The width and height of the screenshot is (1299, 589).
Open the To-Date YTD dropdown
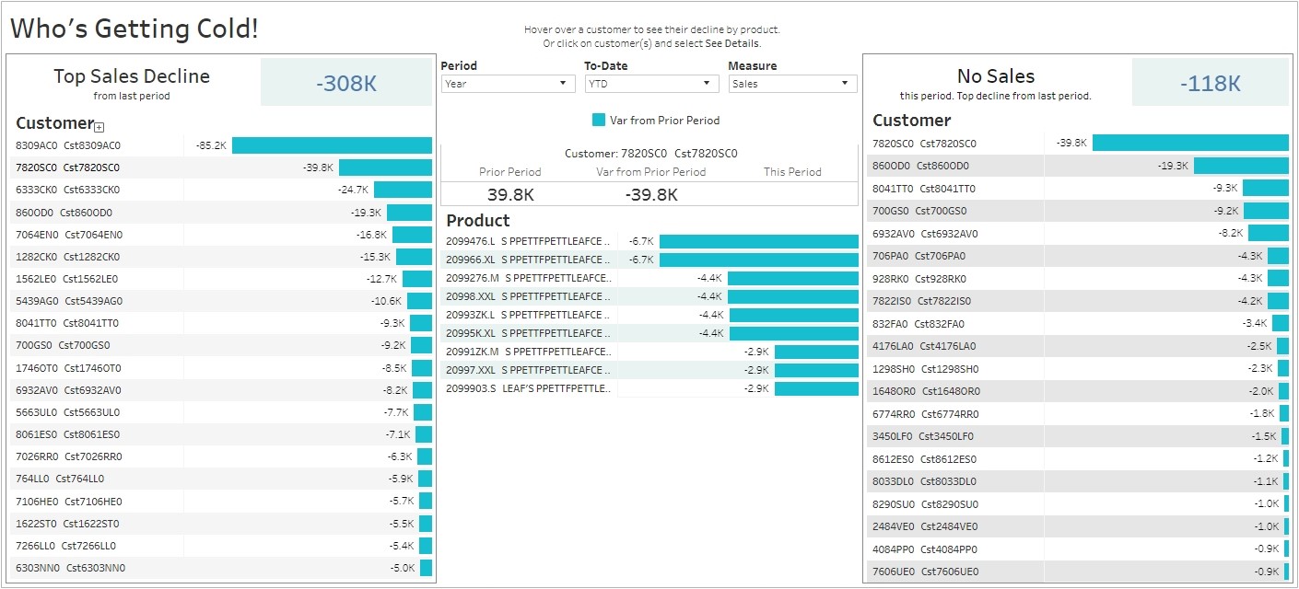(652, 84)
